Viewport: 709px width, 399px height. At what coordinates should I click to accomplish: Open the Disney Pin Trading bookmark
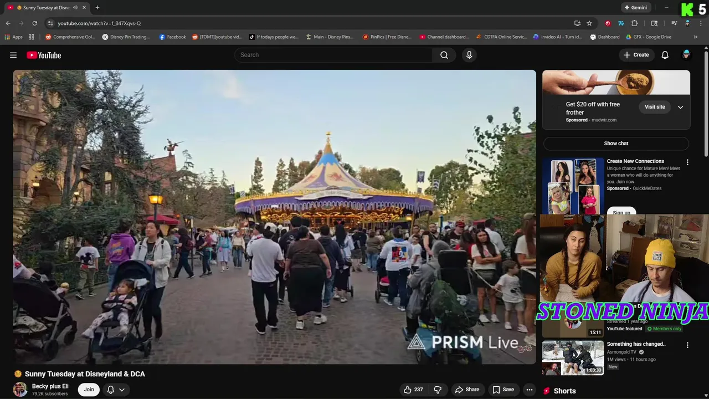tap(126, 37)
